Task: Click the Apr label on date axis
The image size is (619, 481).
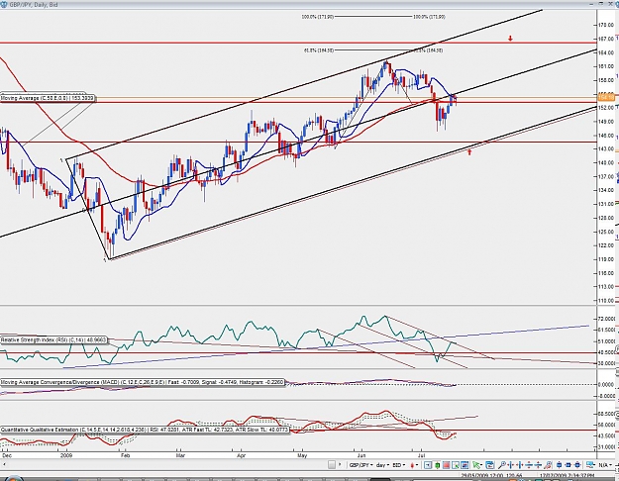Action: pos(242,455)
